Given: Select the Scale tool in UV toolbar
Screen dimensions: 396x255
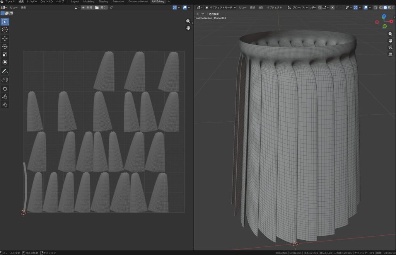Looking at the screenshot, I should (5, 54).
